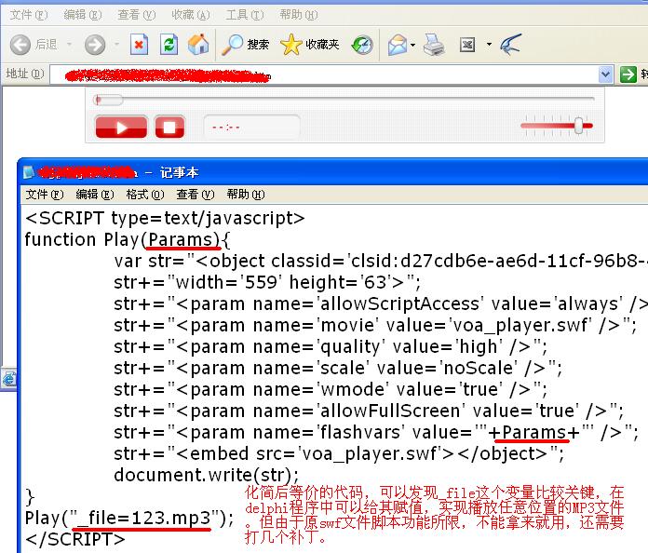Click the Mail envelope icon
648x553 pixels.
pos(398,44)
